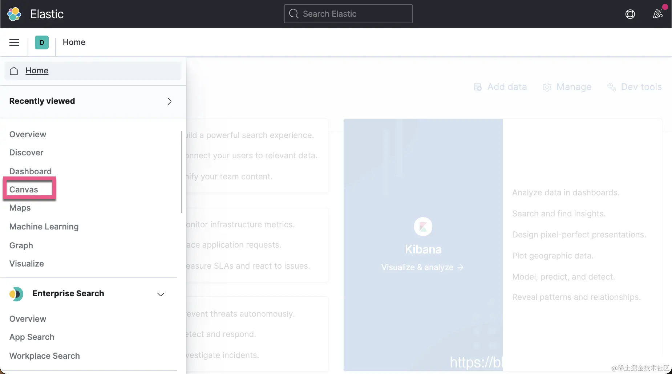Click the D space avatar
672x374 pixels.
(42, 42)
